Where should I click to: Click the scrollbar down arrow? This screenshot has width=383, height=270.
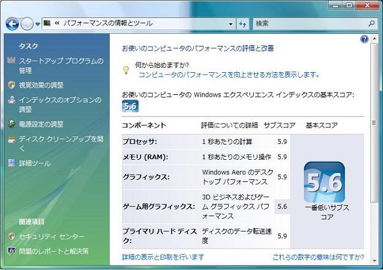point(374,261)
